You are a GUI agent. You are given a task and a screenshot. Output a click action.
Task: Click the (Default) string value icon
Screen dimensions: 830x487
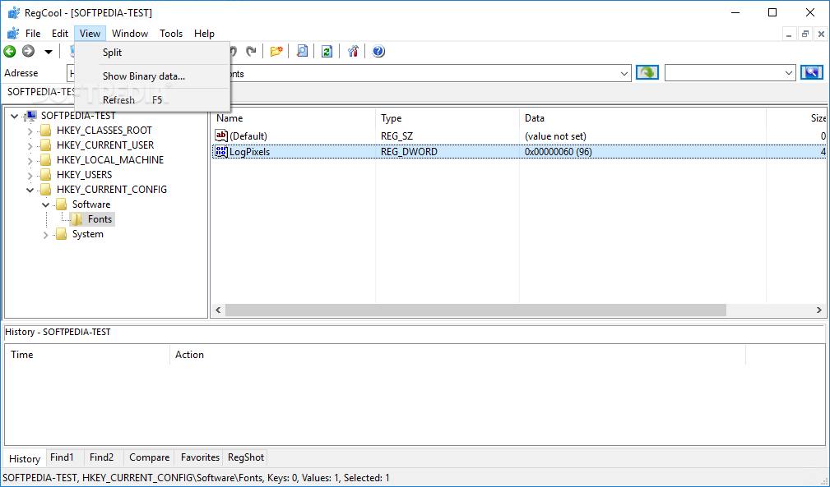[221, 136]
